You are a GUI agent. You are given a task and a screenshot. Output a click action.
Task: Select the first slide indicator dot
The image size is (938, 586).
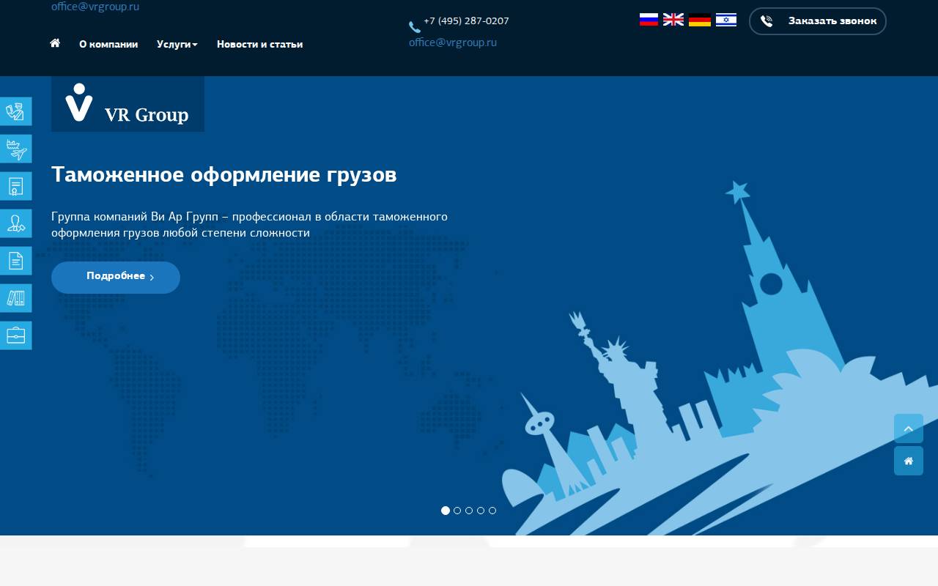click(446, 511)
